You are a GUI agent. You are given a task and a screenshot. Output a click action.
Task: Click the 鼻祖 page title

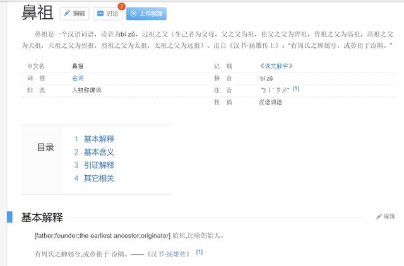click(x=37, y=13)
